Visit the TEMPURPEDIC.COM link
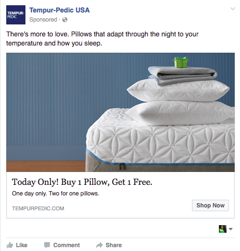This screenshot has width=240, height=251. 38,208
